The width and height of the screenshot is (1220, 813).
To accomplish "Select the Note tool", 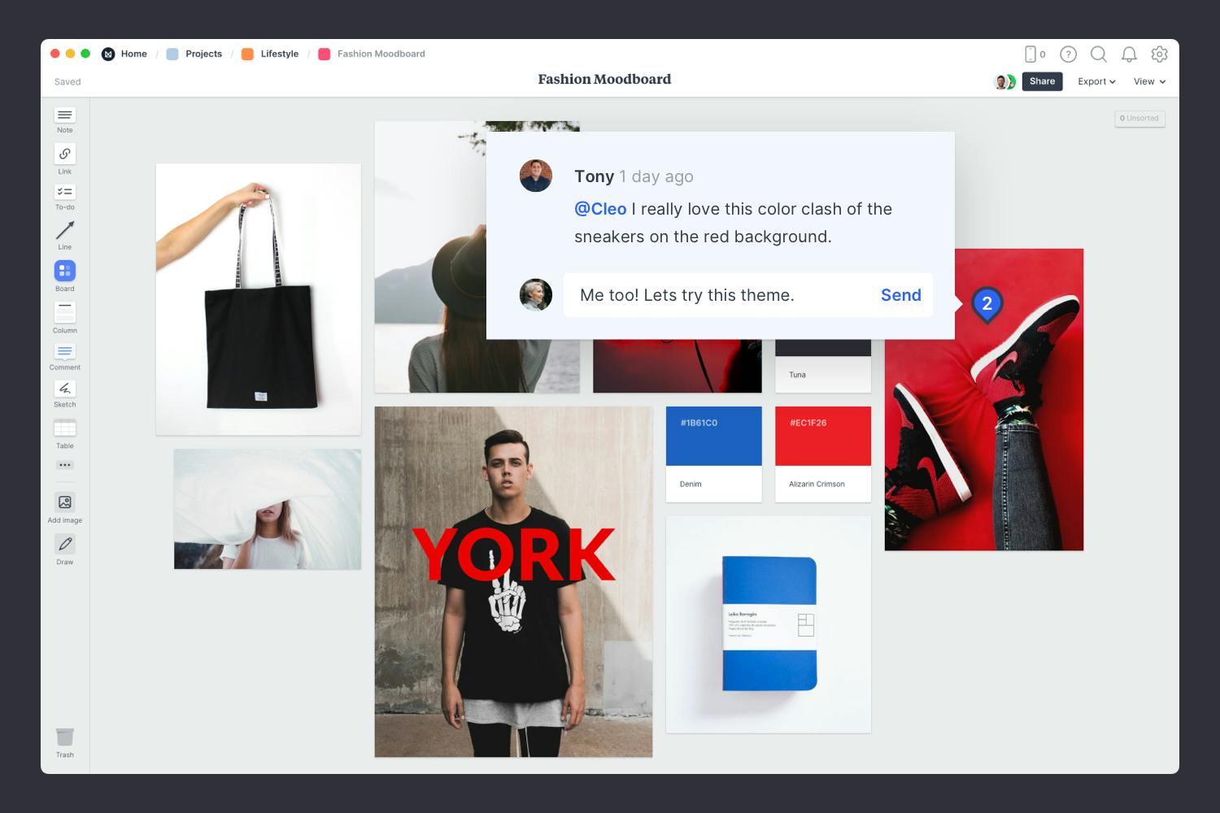I will click(x=64, y=116).
